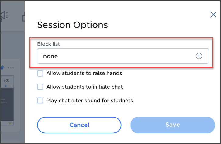Viewport: 221px width, 144px height.
Task: Click the Cancel button
Action: [x=79, y=125]
